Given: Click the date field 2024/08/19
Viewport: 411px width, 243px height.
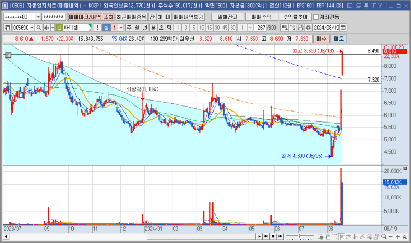Looking at the screenshot, I should [x=326, y=28].
